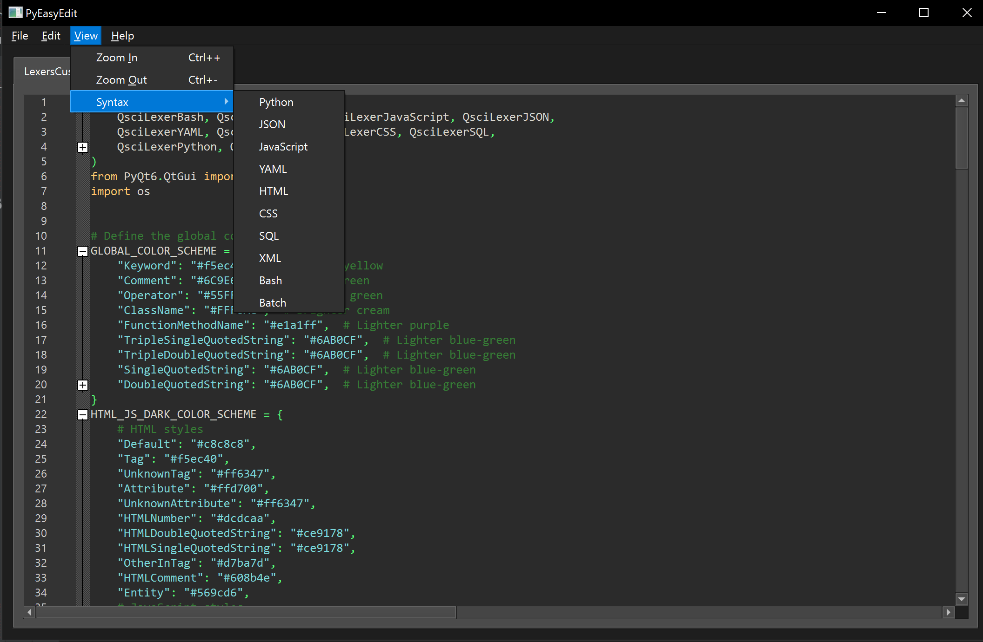Viewport: 983px width, 642px height.
Task: Apply HTML syntax mode
Action: coord(273,191)
